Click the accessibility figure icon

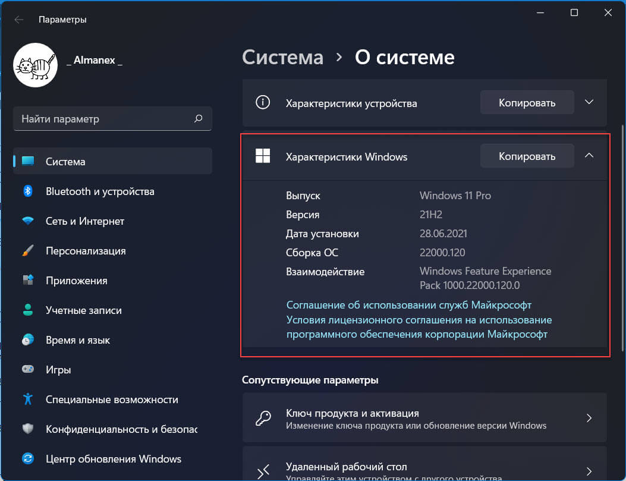pyautogui.click(x=28, y=399)
